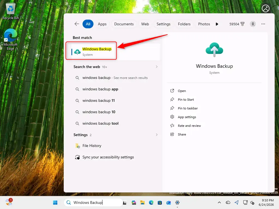Click the large Windows Backup cloud icon
This screenshot has height=209, width=279.
(x=214, y=50)
